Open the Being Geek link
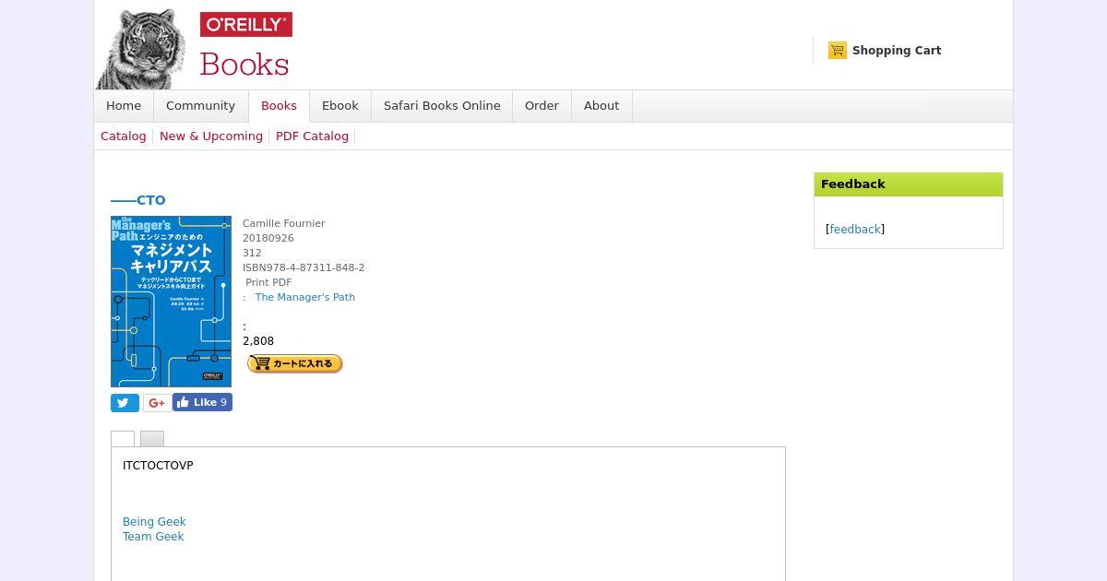1107x581 pixels. click(154, 522)
